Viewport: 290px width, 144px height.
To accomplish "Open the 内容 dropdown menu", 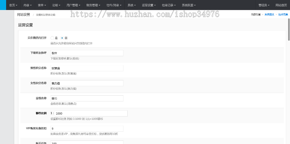I will pos(28,5).
